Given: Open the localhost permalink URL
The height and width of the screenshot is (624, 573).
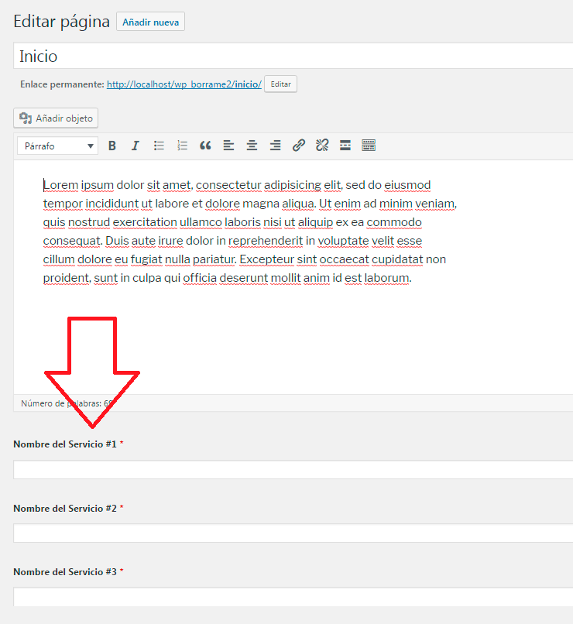Looking at the screenshot, I should point(184,84).
